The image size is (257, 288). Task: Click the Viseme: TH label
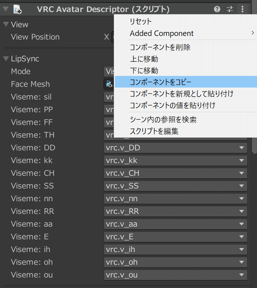33,135
